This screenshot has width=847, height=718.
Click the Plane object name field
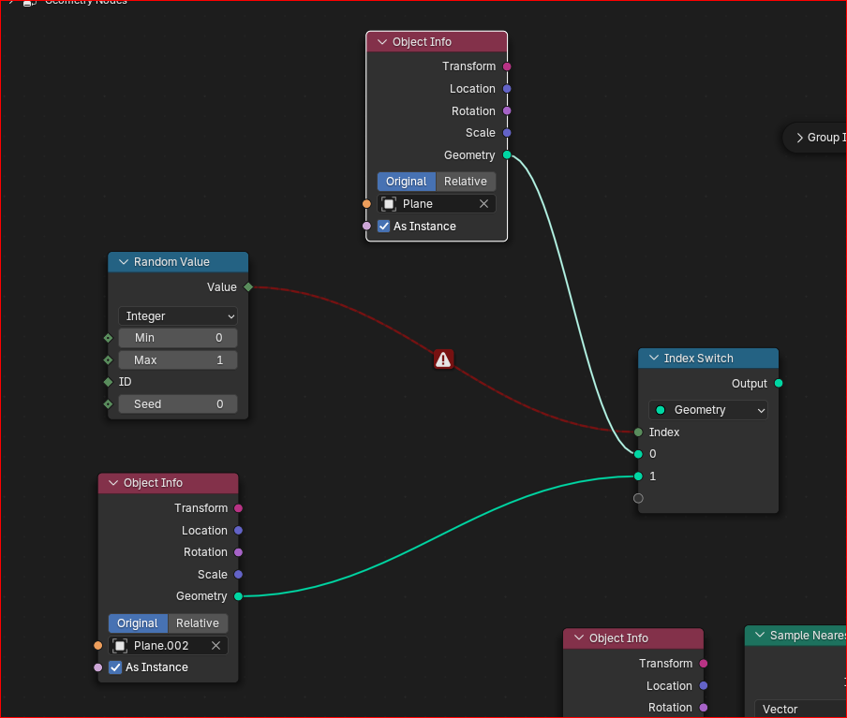(x=437, y=204)
